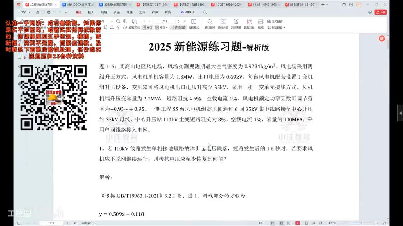Screen dimensions: 403x226
Task: Click the red play button in status bar
Action: tap(298, 223)
